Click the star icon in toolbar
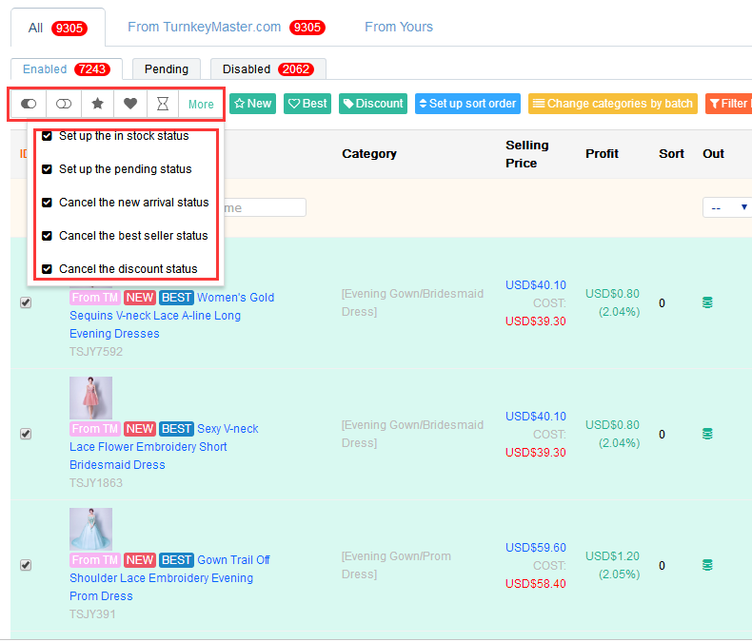The image size is (752, 642). point(97,104)
